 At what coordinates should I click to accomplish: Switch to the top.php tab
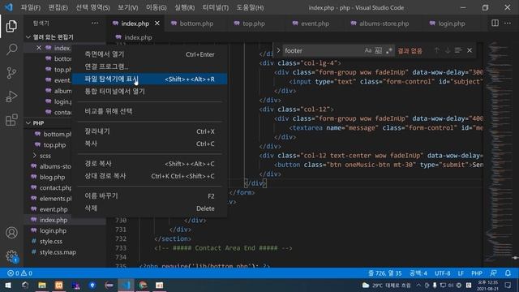point(254,24)
